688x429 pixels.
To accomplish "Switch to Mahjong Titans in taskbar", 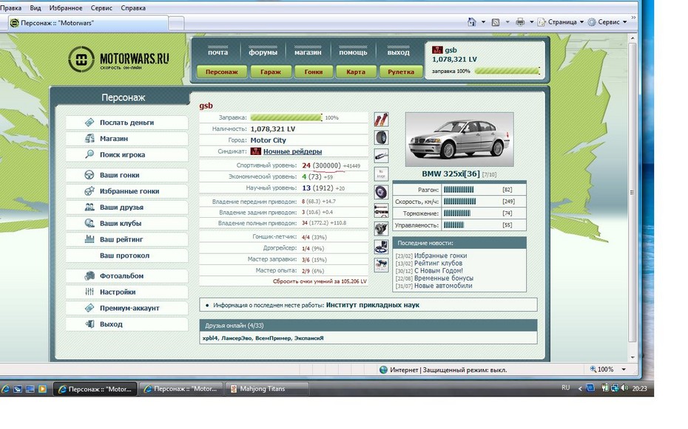I will 267,388.
